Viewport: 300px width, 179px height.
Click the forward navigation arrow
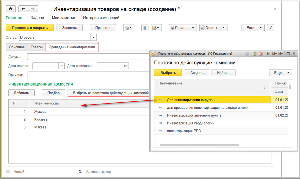[32, 9]
